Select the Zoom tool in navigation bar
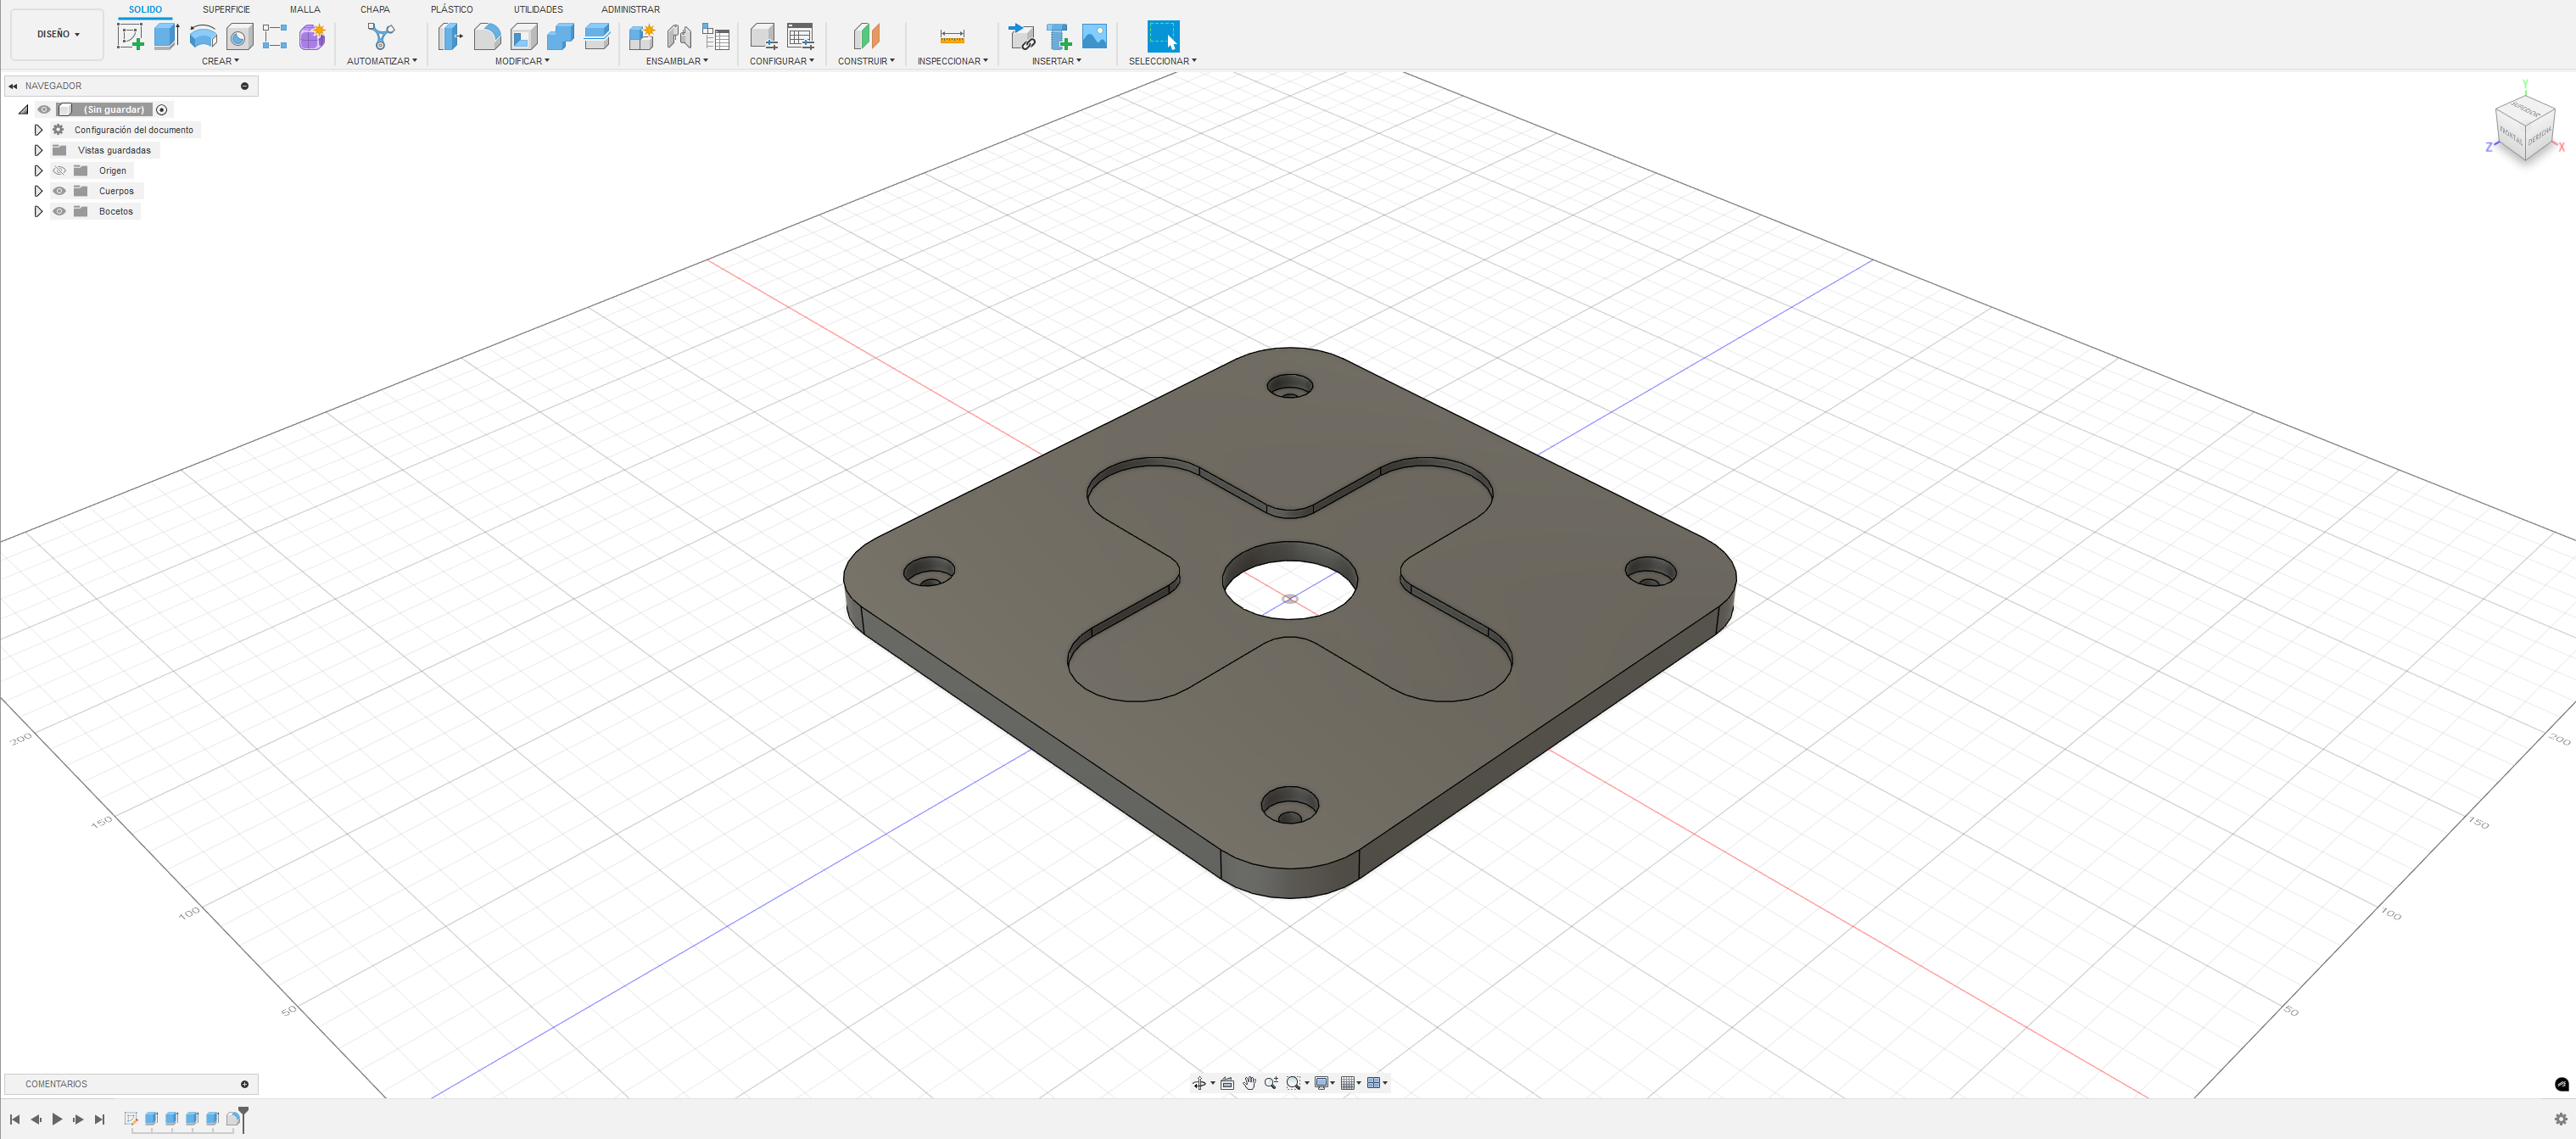This screenshot has height=1139, width=2576. pyautogui.click(x=1271, y=1083)
